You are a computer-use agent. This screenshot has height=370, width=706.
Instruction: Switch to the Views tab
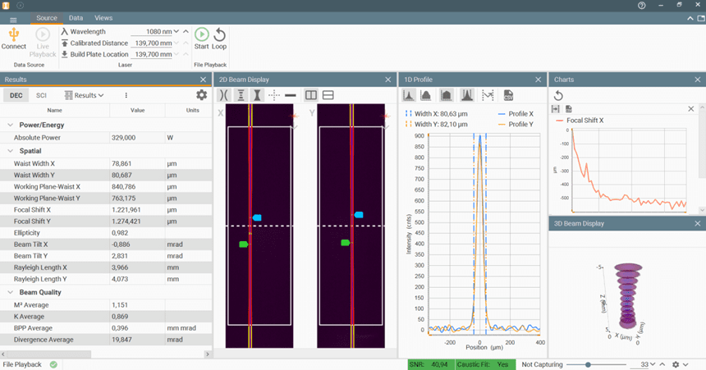(x=103, y=18)
